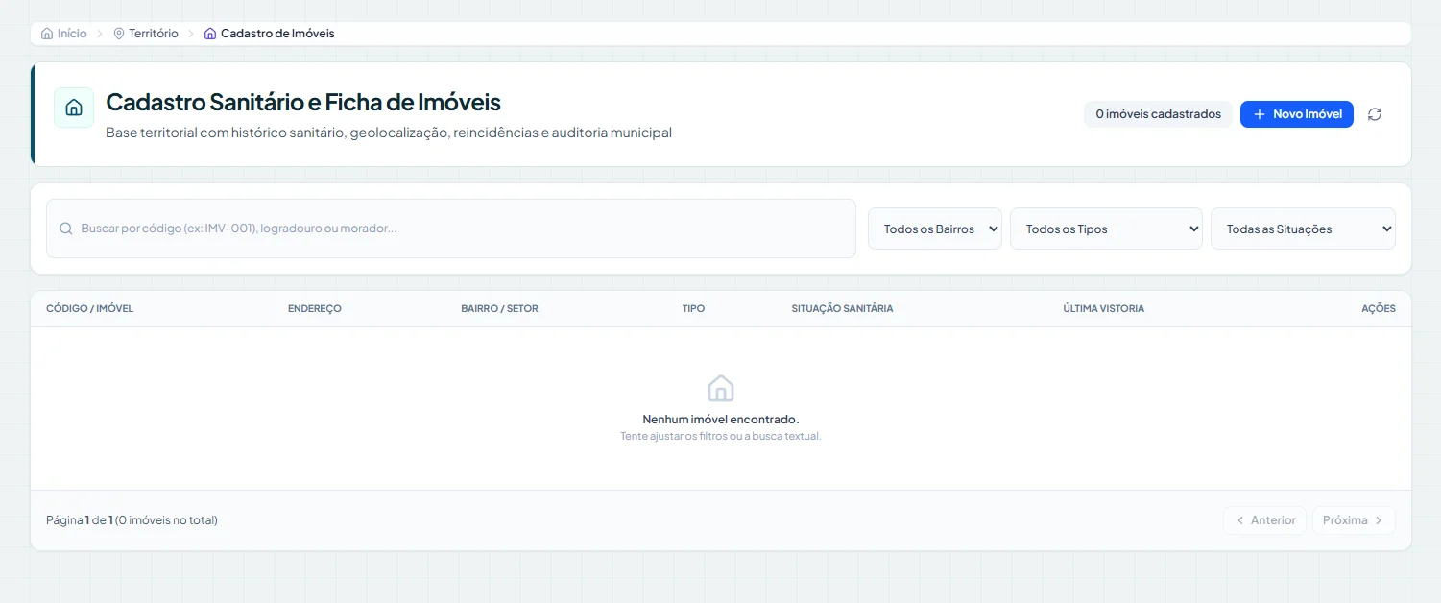Image resolution: width=1441 pixels, height=603 pixels.
Task: Click the refresh icon beside Novo Imóvel
Action: 1375,114
